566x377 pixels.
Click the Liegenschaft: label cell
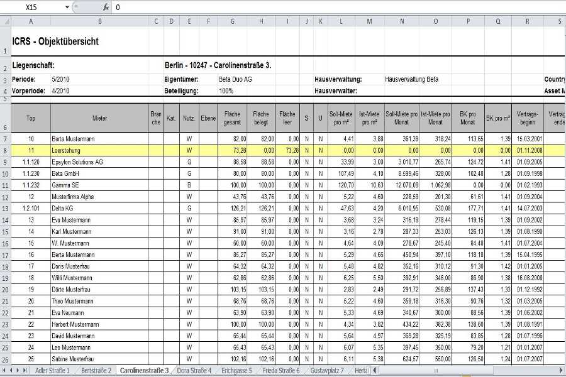pyautogui.click(x=33, y=65)
